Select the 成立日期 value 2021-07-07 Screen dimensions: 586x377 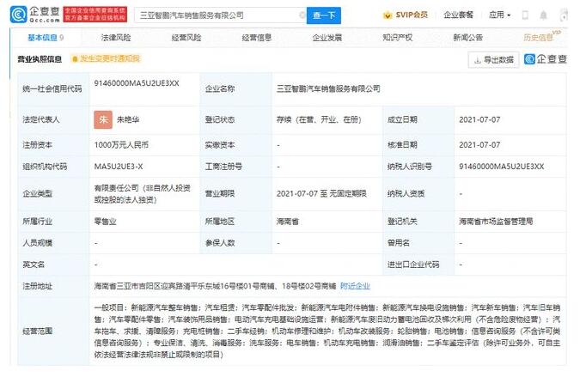point(479,119)
